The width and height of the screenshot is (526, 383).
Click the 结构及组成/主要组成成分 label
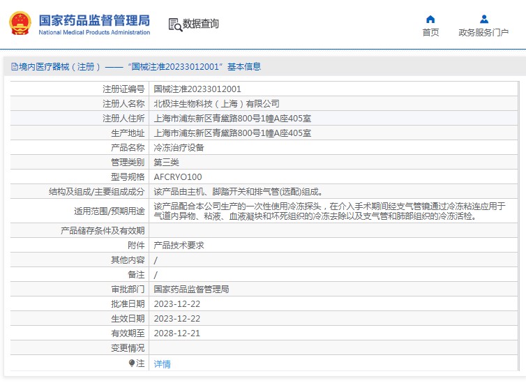tap(96, 191)
